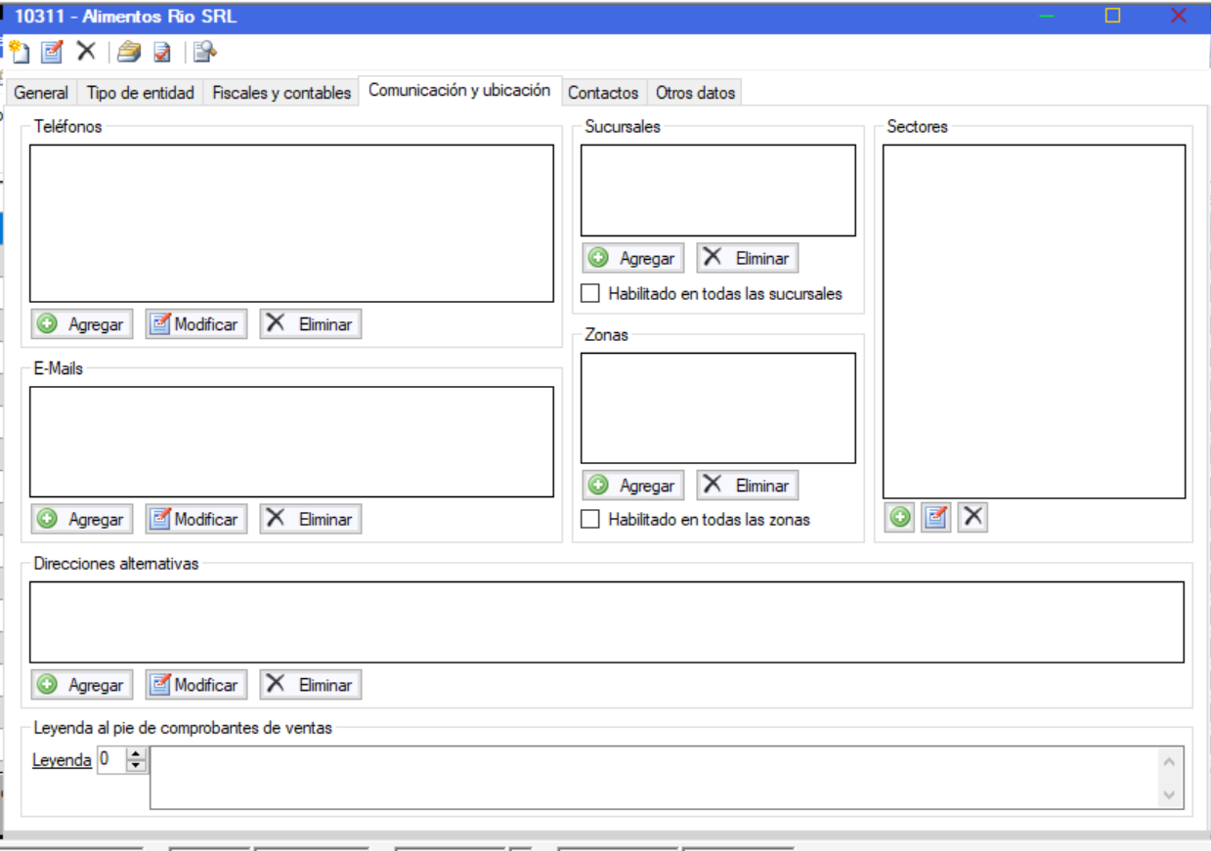This screenshot has height=851, width=1211.
Task: Click inside the Leyenda text area
Action: coord(653,778)
